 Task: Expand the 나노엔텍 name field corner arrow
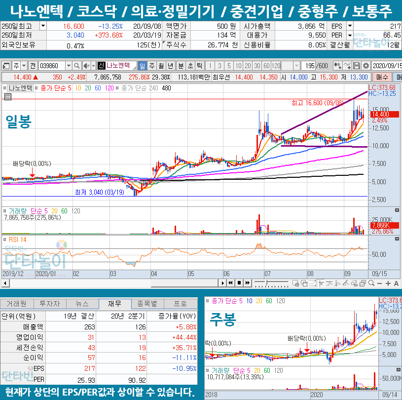134,68
